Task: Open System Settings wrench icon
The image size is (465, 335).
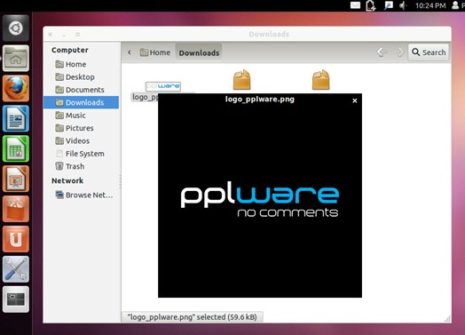Action: pos(16,269)
